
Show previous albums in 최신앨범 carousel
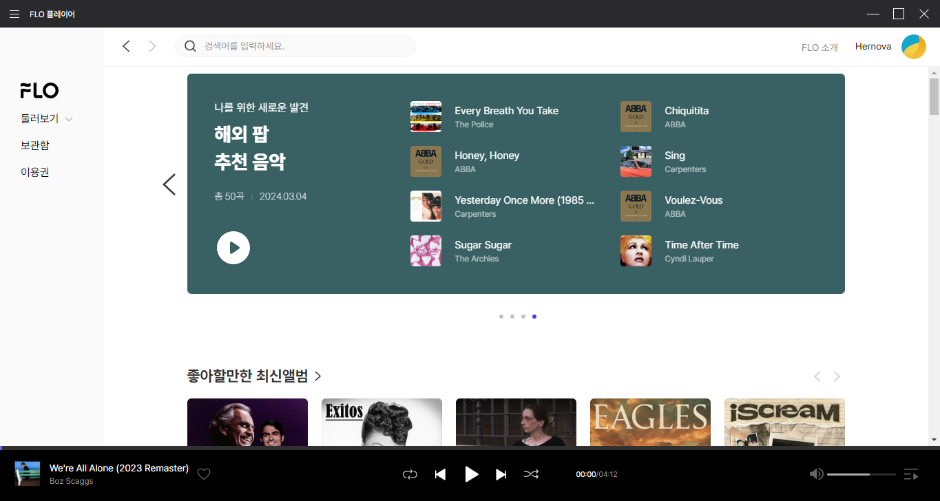click(x=817, y=376)
